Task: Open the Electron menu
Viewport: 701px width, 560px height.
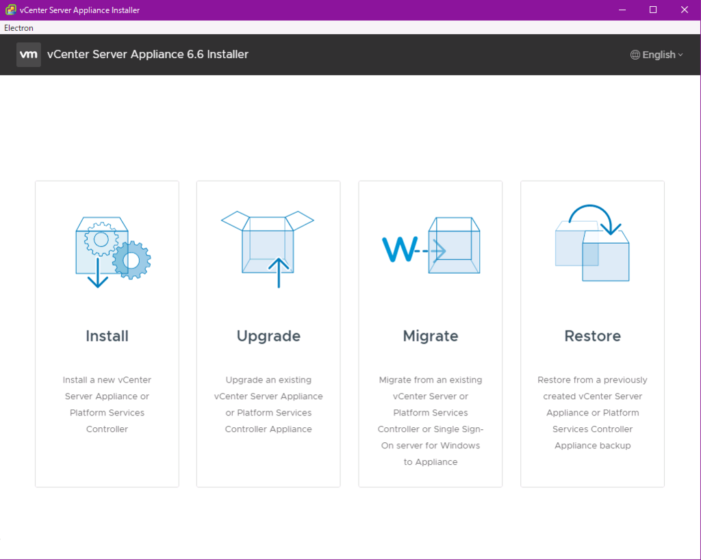Action: (18, 27)
